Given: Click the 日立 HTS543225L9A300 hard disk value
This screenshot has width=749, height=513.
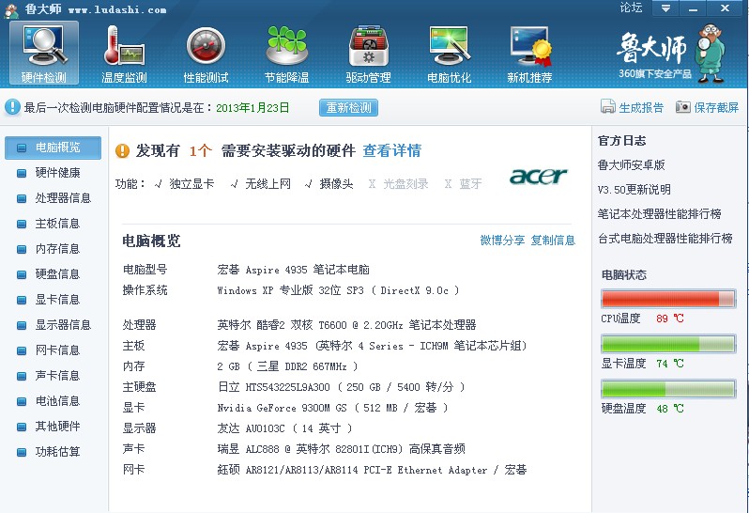Looking at the screenshot, I should (341, 387).
